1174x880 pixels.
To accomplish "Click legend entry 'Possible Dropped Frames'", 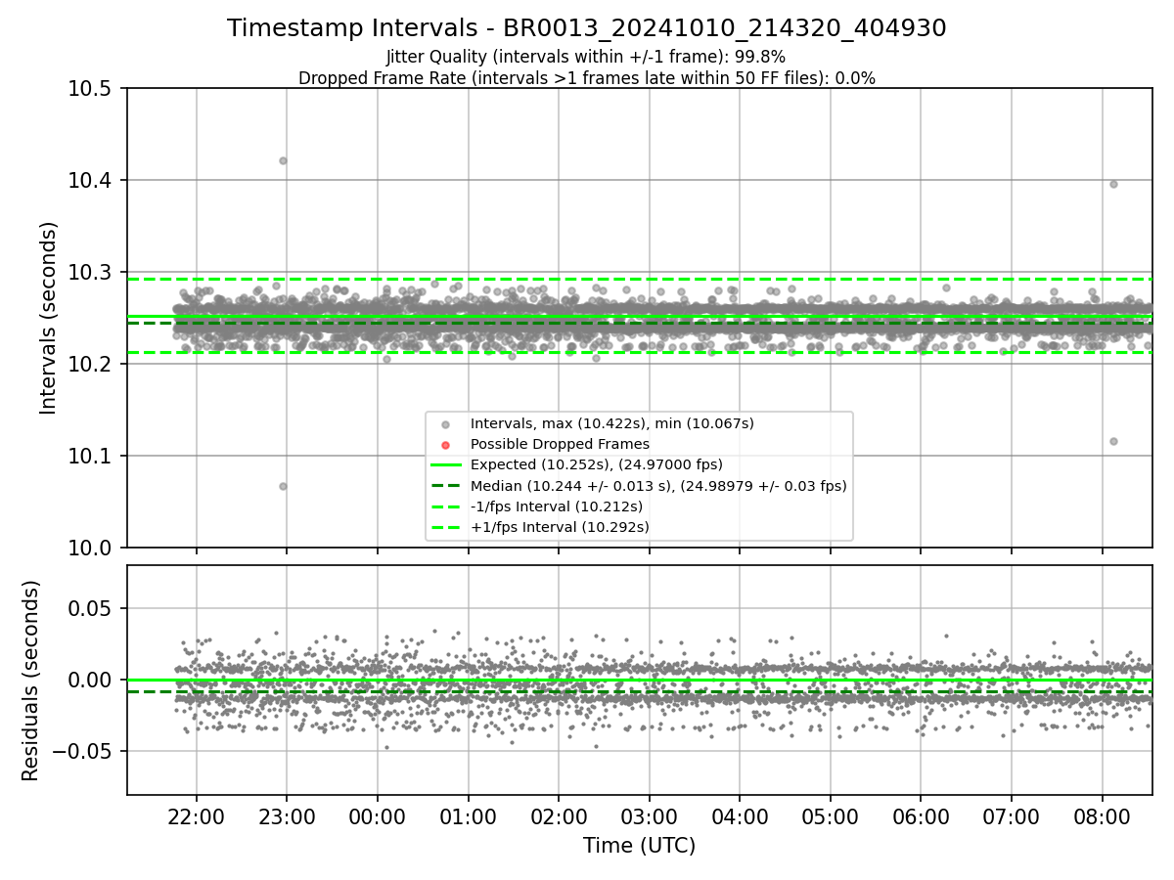I will 560,444.
